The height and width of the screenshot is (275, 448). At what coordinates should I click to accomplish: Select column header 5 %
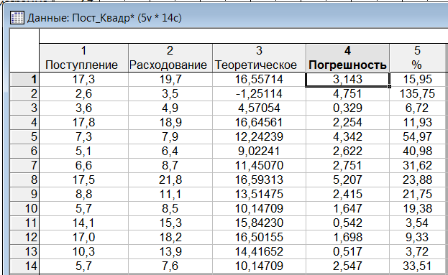click(417, 58)
